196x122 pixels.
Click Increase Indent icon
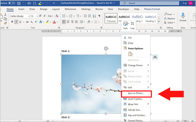coord(89,16)
